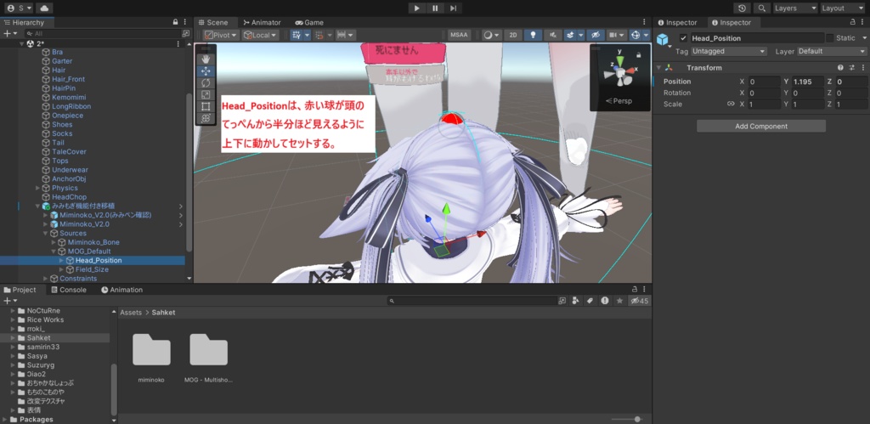The height and width of the screenshot is (424, 870).
Task: Click the Project search by type icon
Action: click(x=575, y=301)
